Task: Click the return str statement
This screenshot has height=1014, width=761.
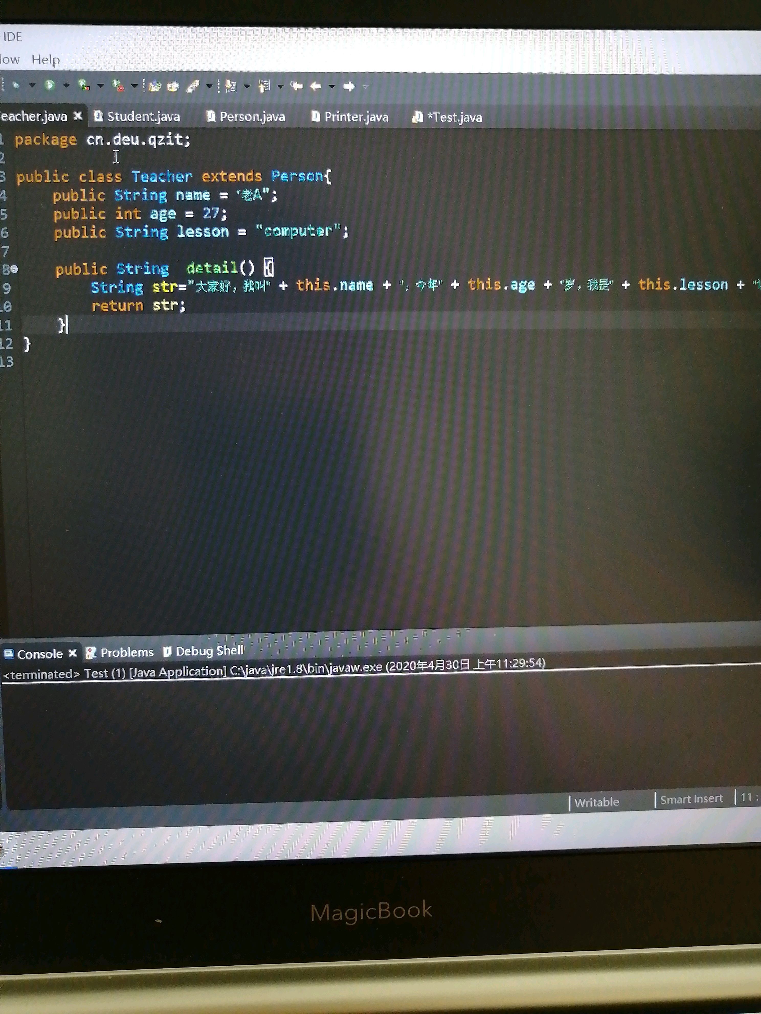Action: [139, 305]
